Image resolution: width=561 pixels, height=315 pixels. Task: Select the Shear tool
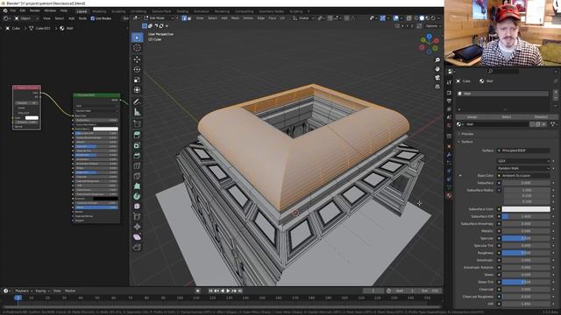click(137, 237)
